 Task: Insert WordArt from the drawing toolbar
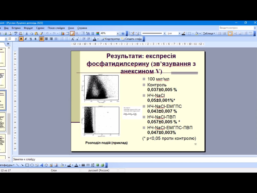[x=42, y=165]
